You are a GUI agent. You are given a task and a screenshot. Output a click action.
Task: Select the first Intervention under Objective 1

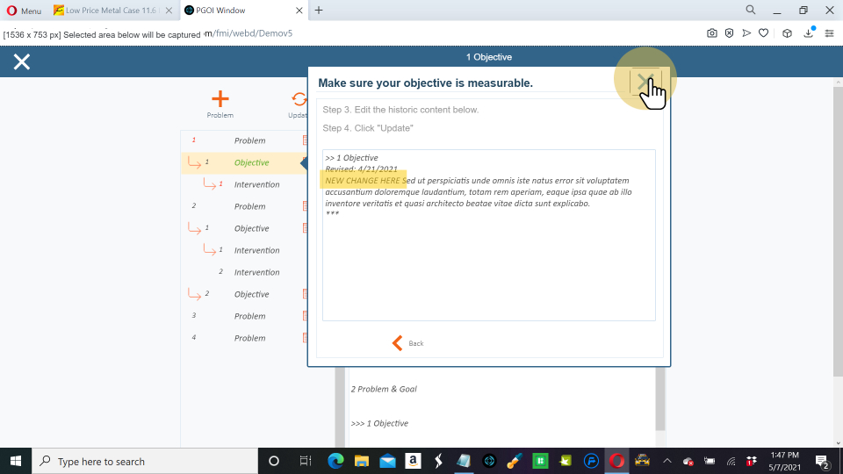coord(256,184)
